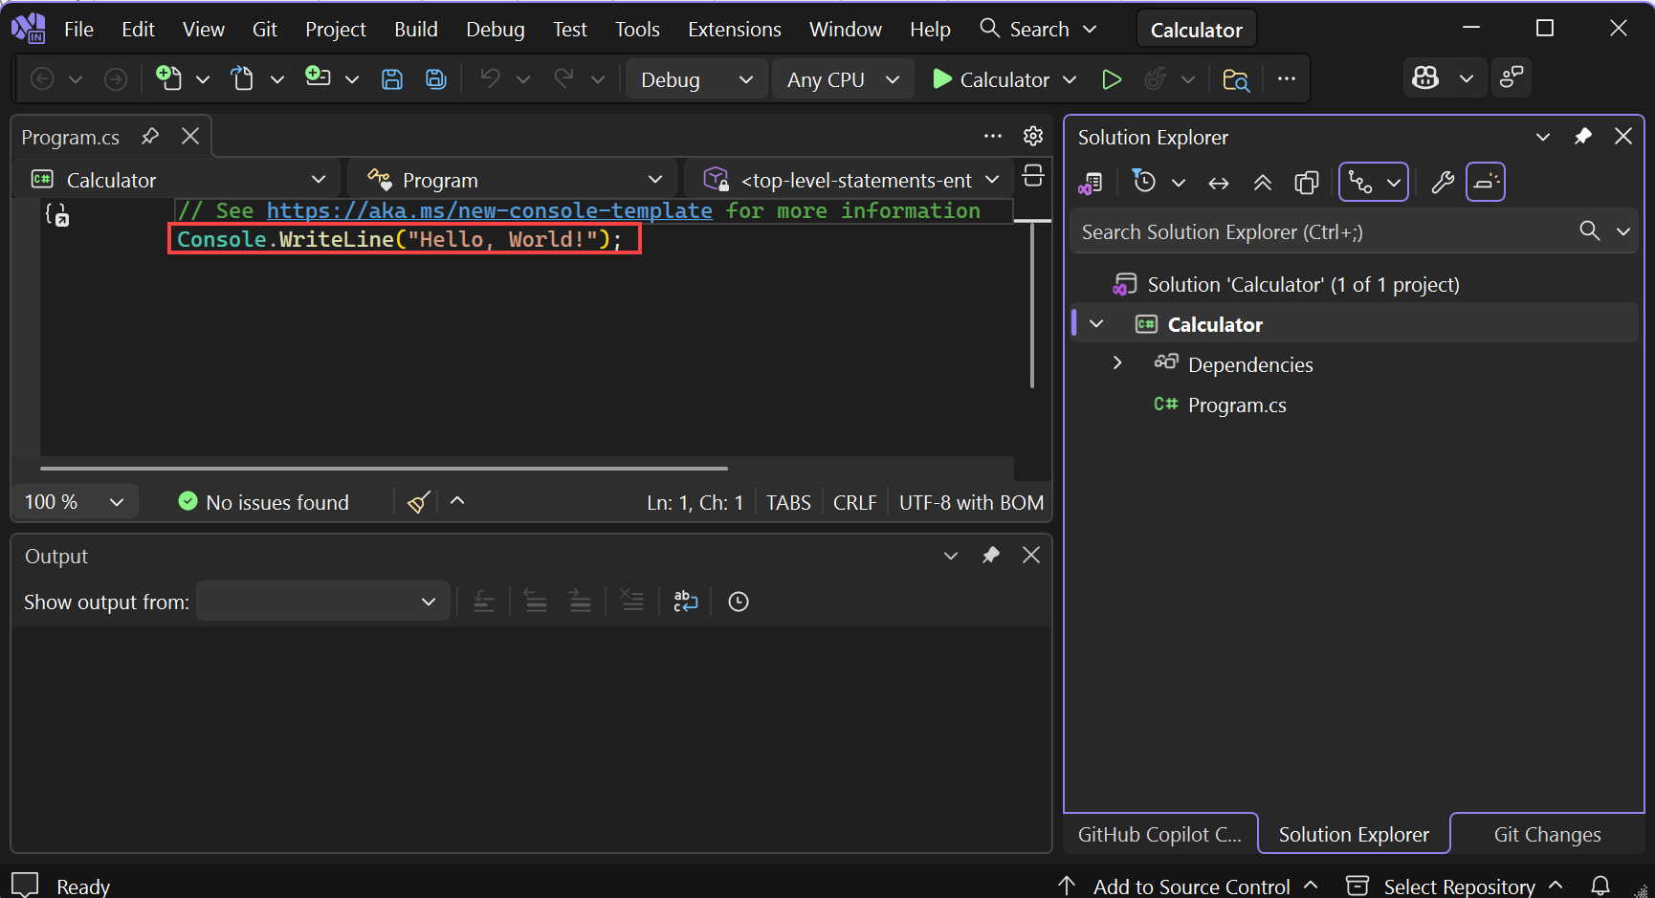Open the Debug configuration dropdown
Image resolution: width=1655 pixels, height=898 pixels.
pos(696,79)
